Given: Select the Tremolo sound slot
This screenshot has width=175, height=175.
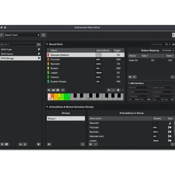Looking at the screenshot, I should tap(85, 77).
